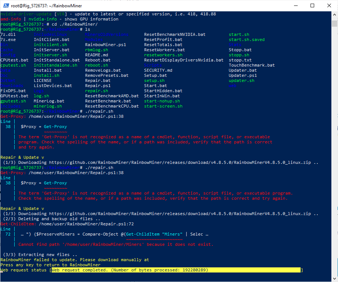Click ListDevices.bat file name
The width and height of the screenshot is (338, 282).
click(53, 86)
